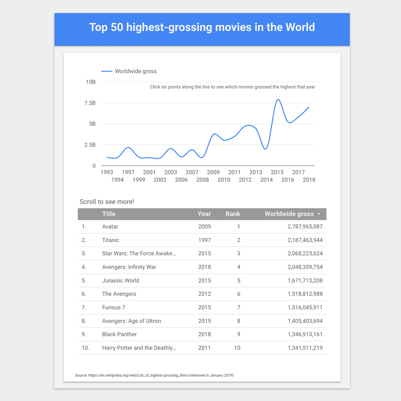Click year 2011 in Harry Potter row
This screenshot has width=401, height=401.
205,348
